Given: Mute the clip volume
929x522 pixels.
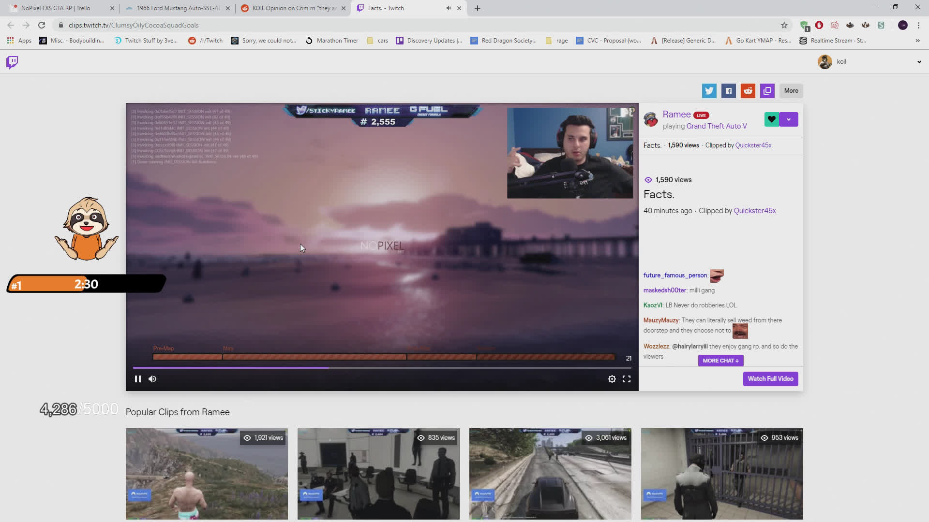Looking at the screenshot, I should 152,379.
